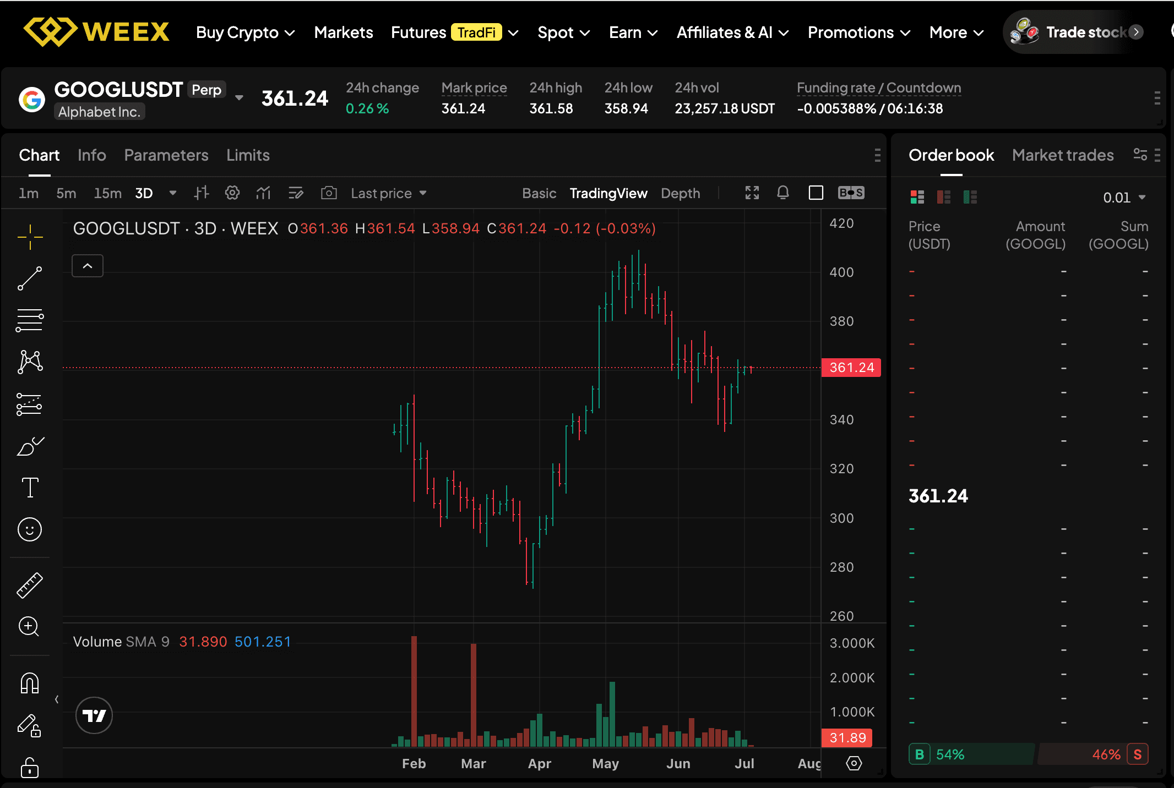Image resolution: width=1174 pixels, height=788 pixels.
Task: Show buy orders only view
Action: 970,197
